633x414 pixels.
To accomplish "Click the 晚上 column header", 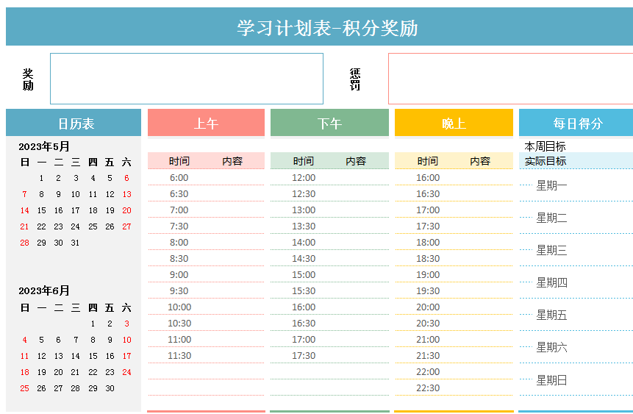I will tap(454, 124).
